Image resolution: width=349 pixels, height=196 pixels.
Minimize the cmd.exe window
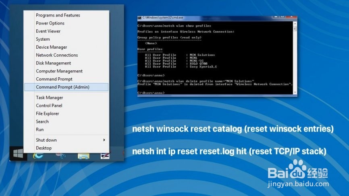tap(276, 17)
